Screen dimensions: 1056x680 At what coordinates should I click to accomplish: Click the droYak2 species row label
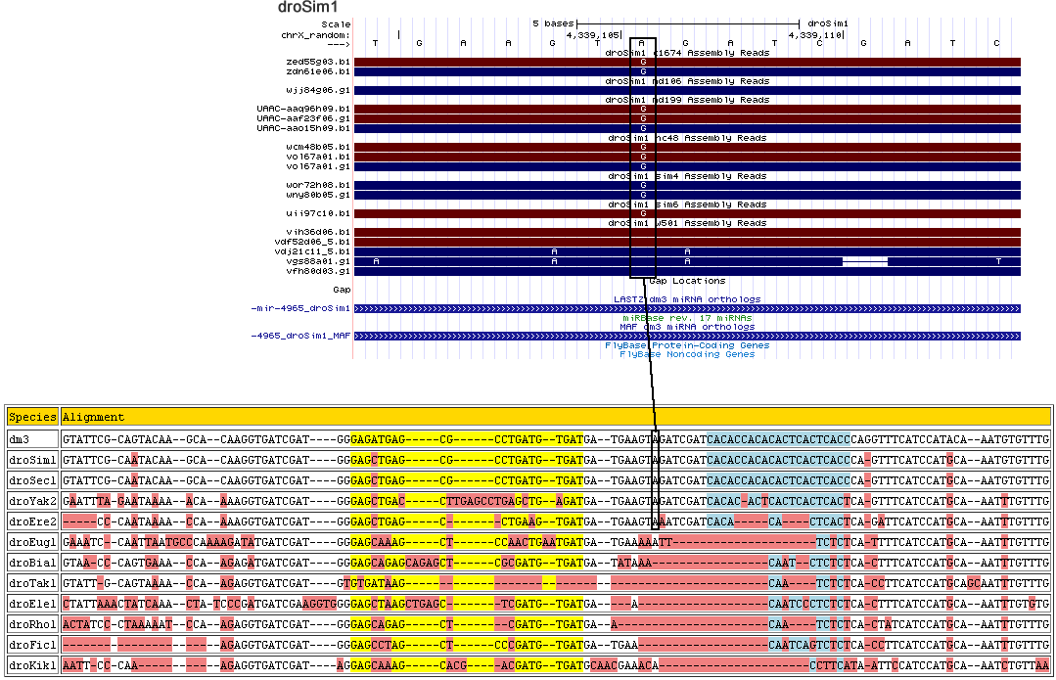pos(32,500)
